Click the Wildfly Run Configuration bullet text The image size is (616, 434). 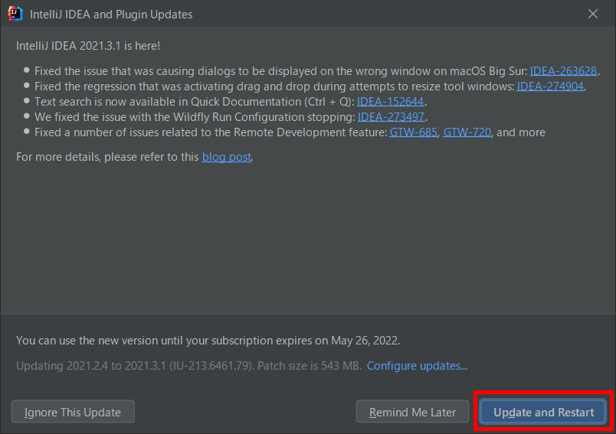click(195, 117)
